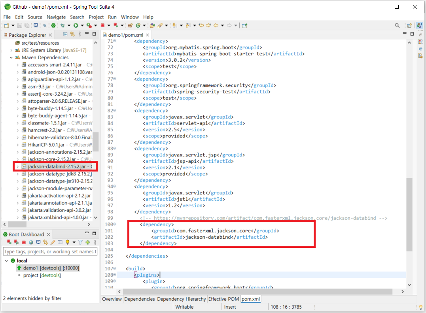Debug selected app in Boot Dashboard
This screenshot has width=426, height=313.
16,242
